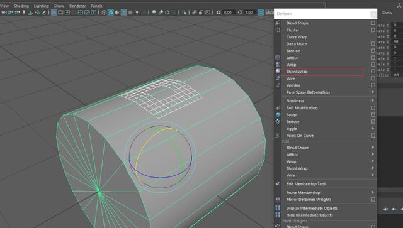
Task: Toggle Multisample Anti-aliasing icon
Action: click(x=167, y=13)
